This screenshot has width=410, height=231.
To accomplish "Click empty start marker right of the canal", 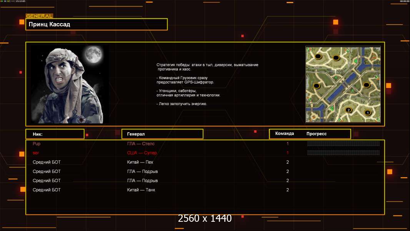I will point(367,85).
